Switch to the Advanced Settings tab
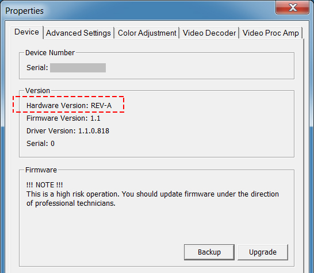This screenshot has width=314, height=273. [78, 33]
